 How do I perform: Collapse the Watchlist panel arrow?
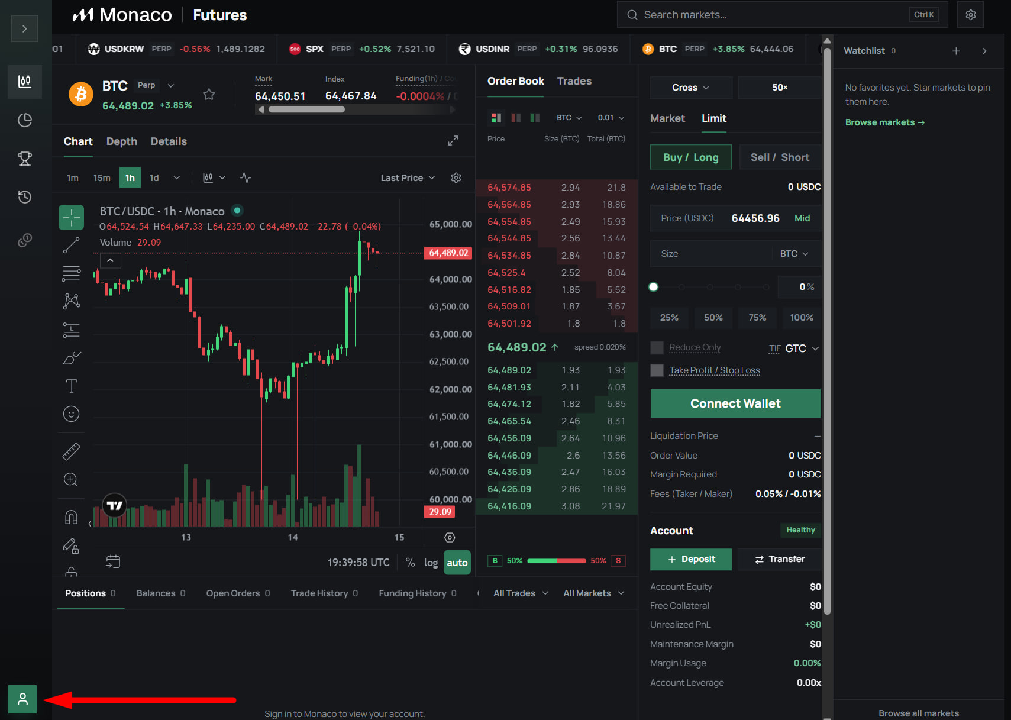(x=984, y=51)
